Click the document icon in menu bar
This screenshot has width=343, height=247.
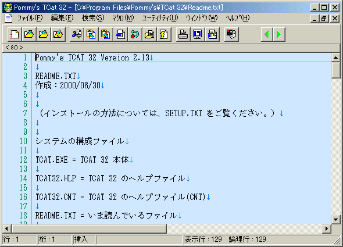pos(9,18)
